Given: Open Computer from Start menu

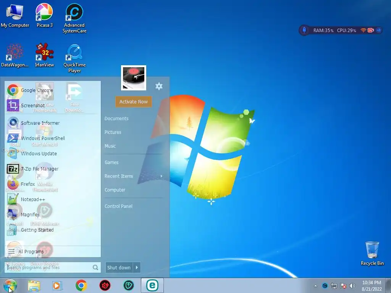Looking at the screenshot, I should pos(115,190).
